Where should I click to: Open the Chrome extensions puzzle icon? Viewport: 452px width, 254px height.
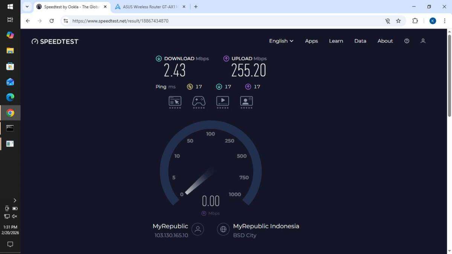(415, 21)
